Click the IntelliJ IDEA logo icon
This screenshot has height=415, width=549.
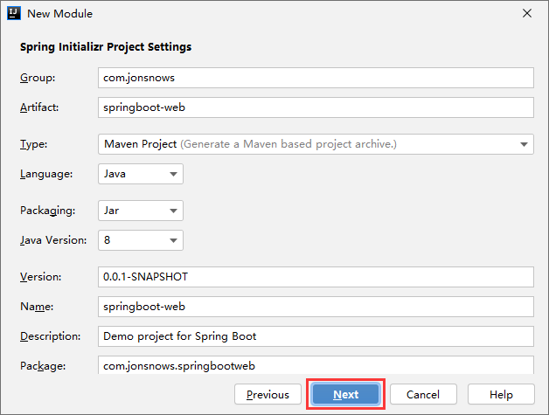click(x=12, y=13)
